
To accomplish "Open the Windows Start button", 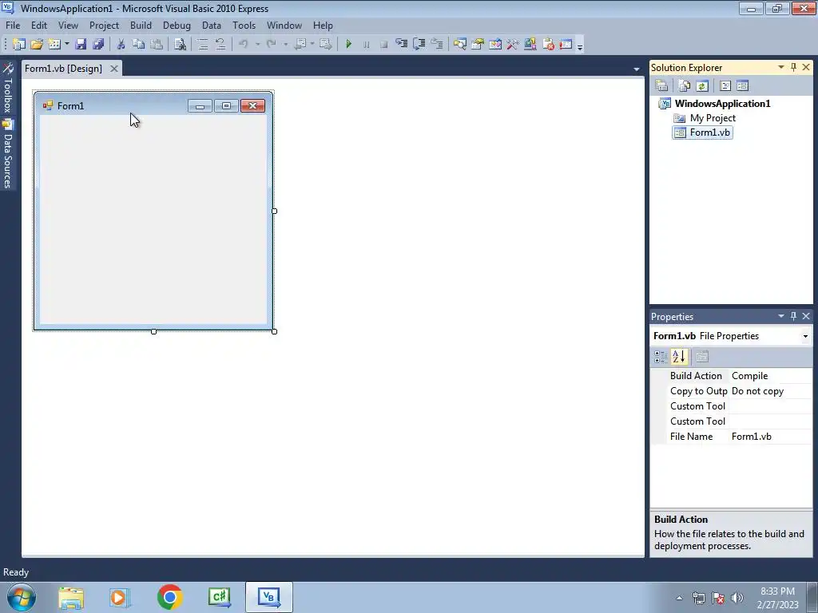I will 22,597.
